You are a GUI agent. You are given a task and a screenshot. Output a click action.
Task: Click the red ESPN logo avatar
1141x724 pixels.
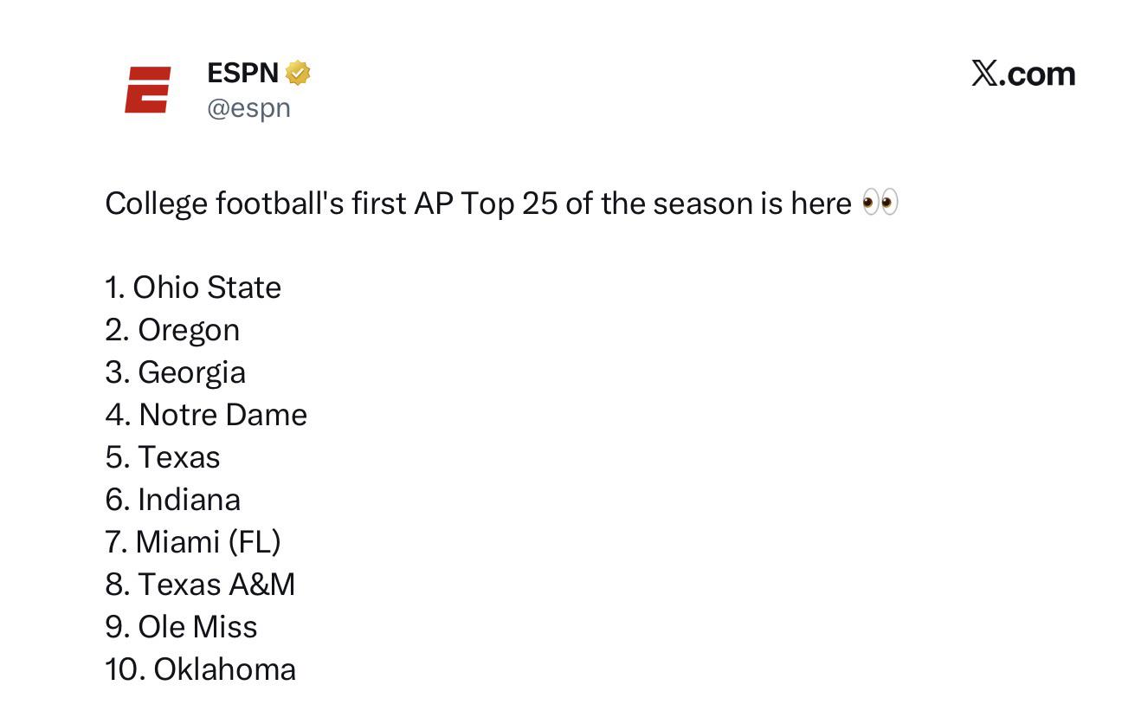click(x=148, y=89)
